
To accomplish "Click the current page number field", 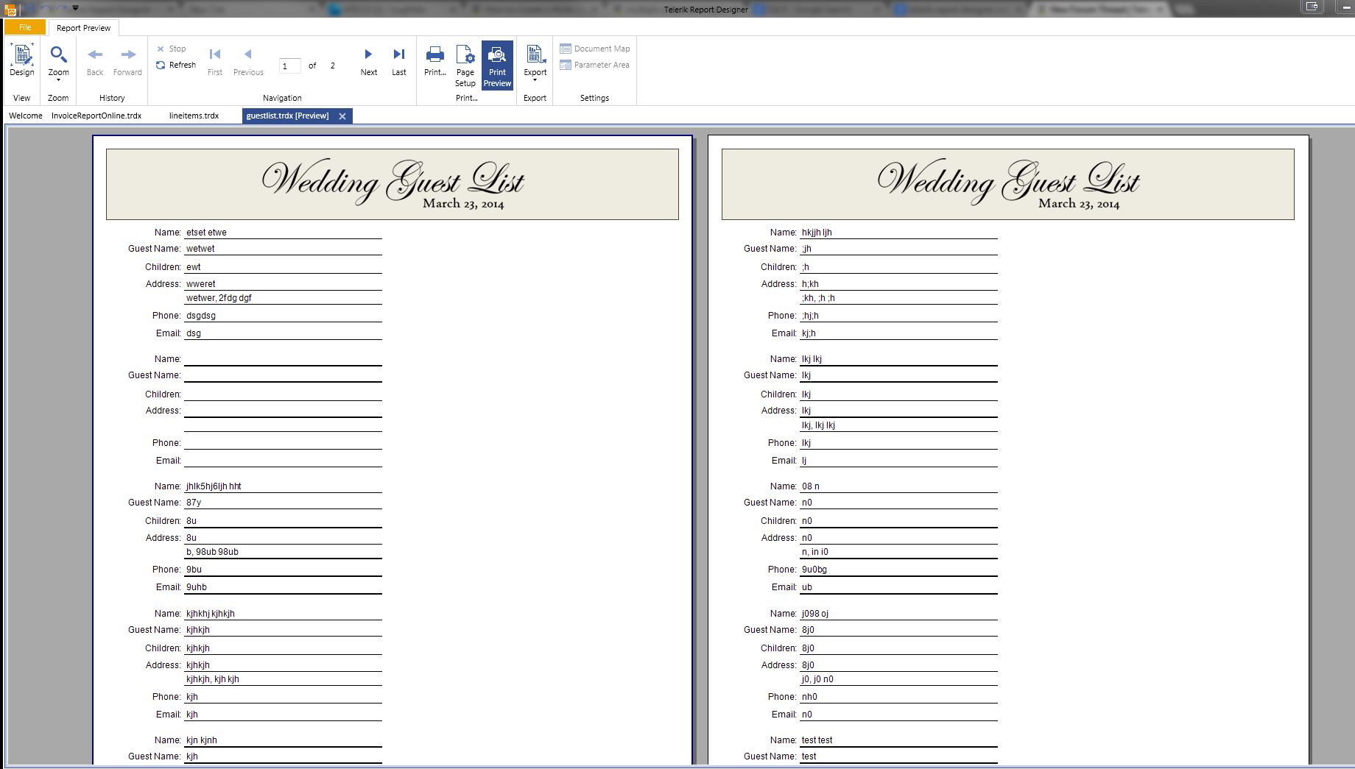I will [x=290, y=65].
